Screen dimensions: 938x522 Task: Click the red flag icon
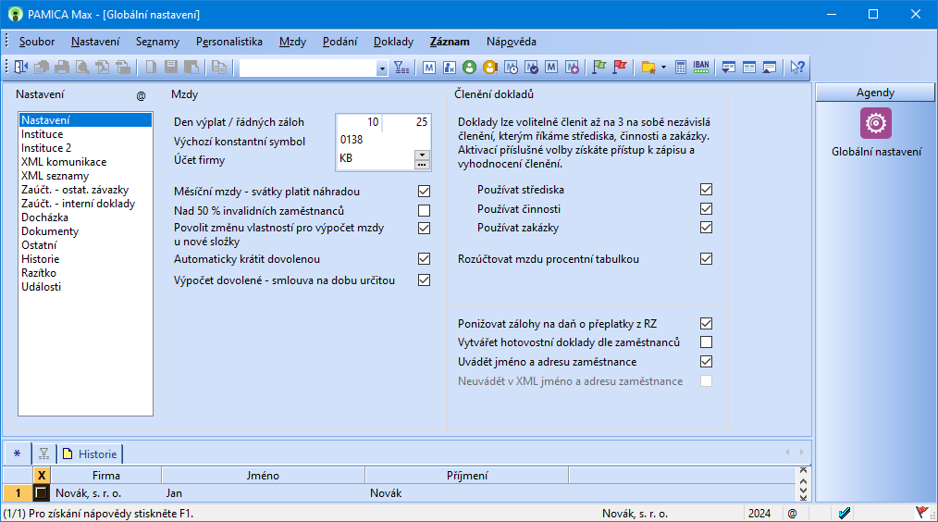[x=620, y=68]
